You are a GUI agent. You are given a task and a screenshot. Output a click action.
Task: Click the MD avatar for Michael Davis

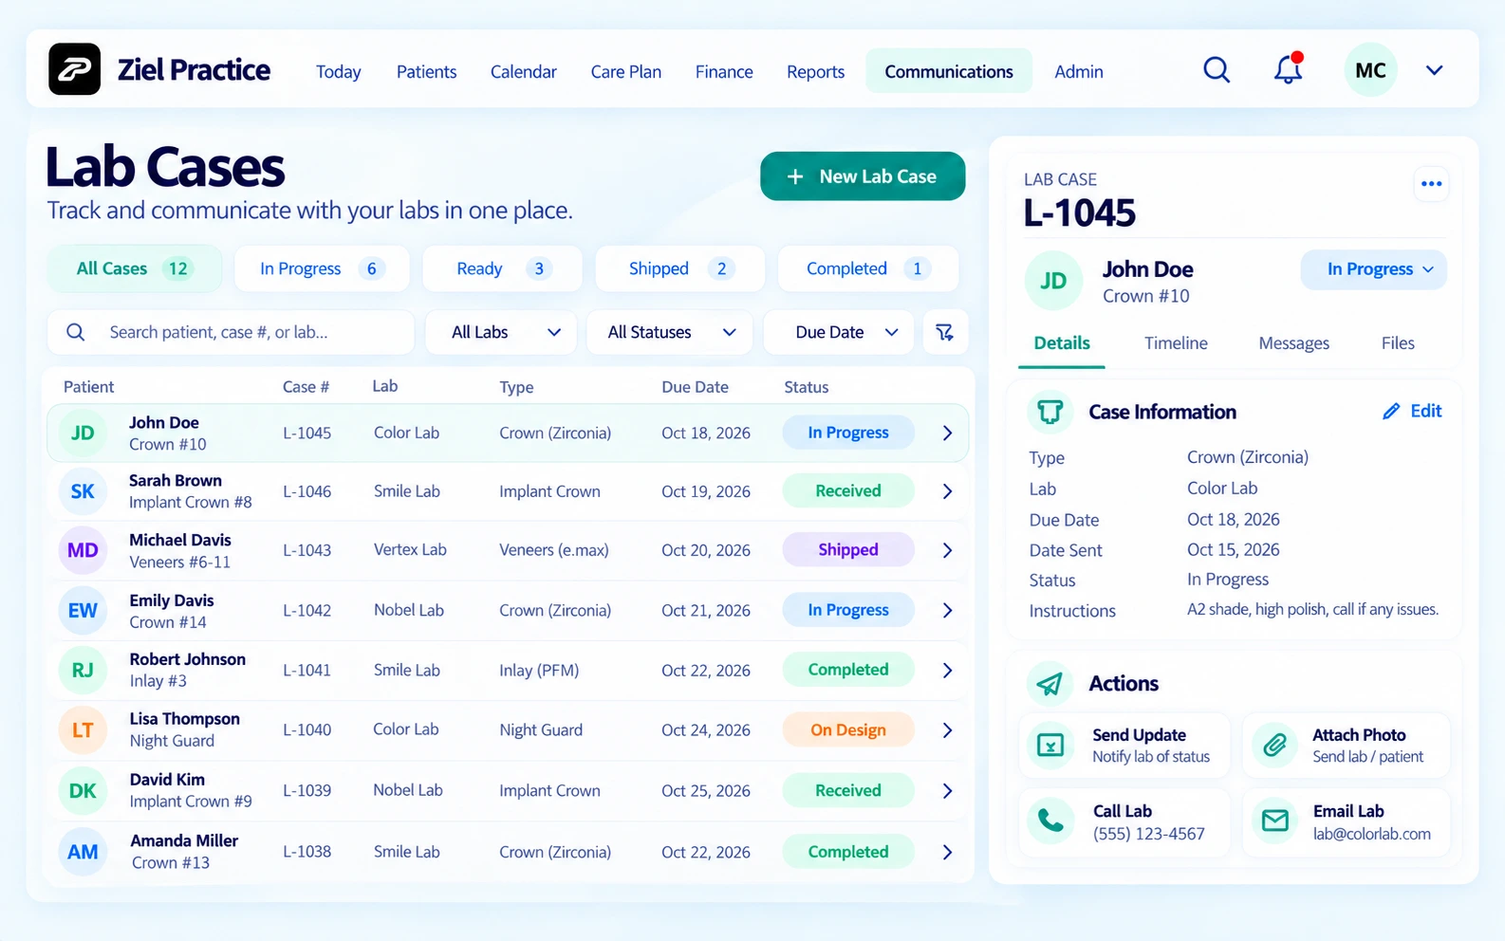[83, 550]
